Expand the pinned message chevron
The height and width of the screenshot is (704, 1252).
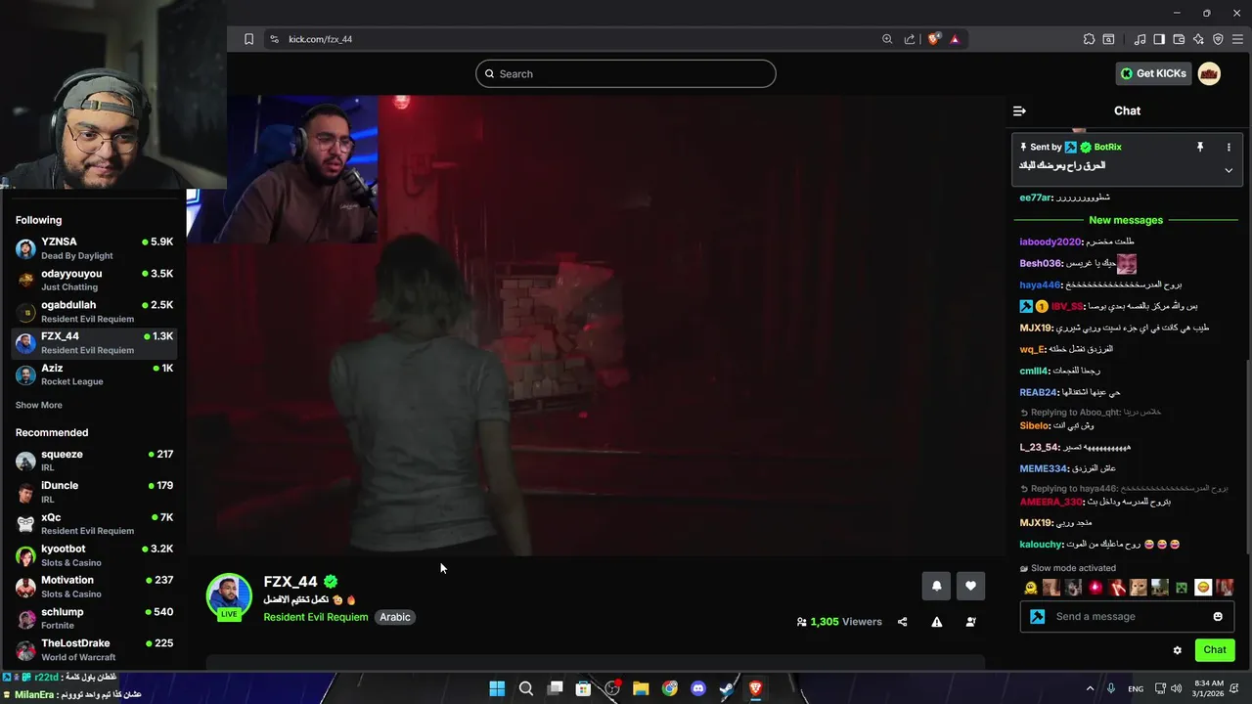tap(1229, 170)
